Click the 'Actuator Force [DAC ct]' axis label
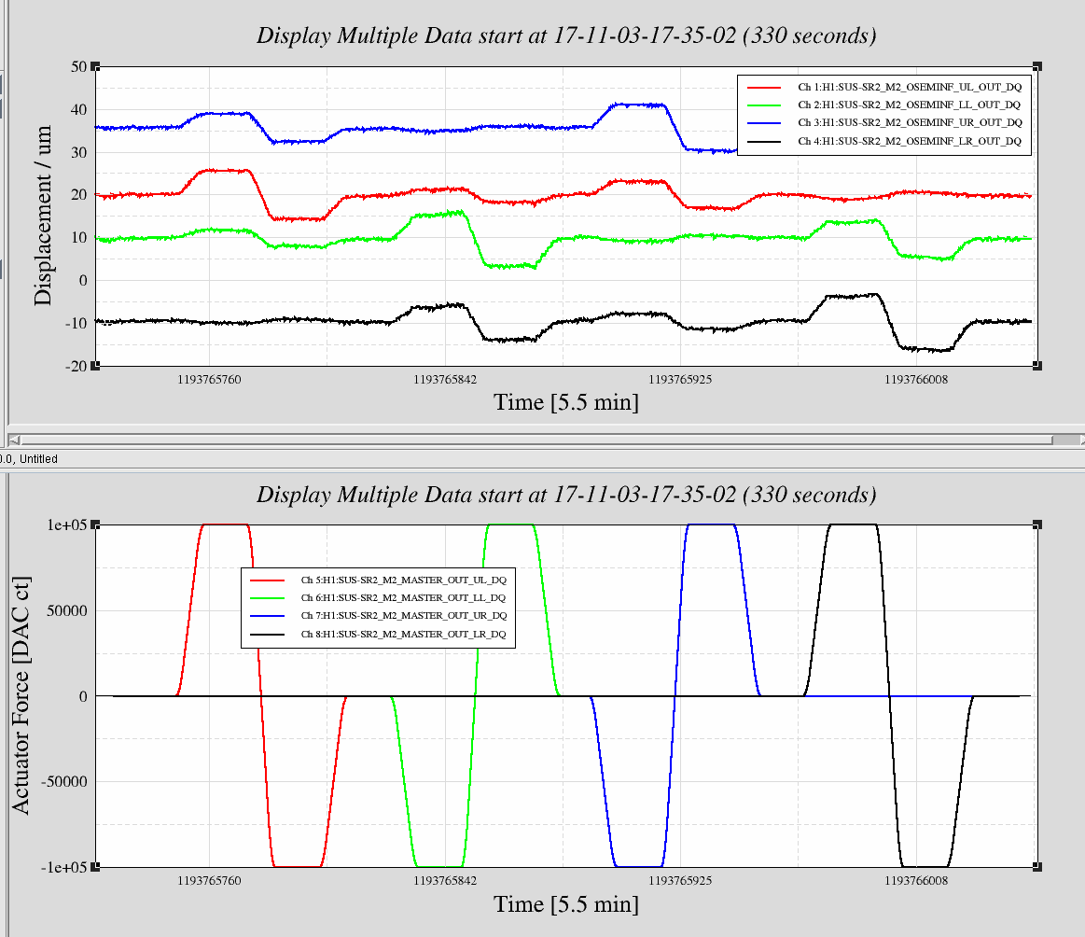The height and width of the screenshot is (937, 1085). [21, 694]
